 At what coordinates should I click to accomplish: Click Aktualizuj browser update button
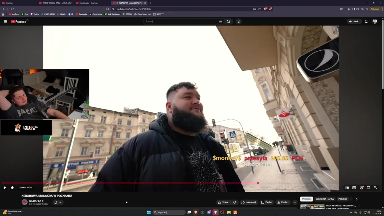point(376,9)
